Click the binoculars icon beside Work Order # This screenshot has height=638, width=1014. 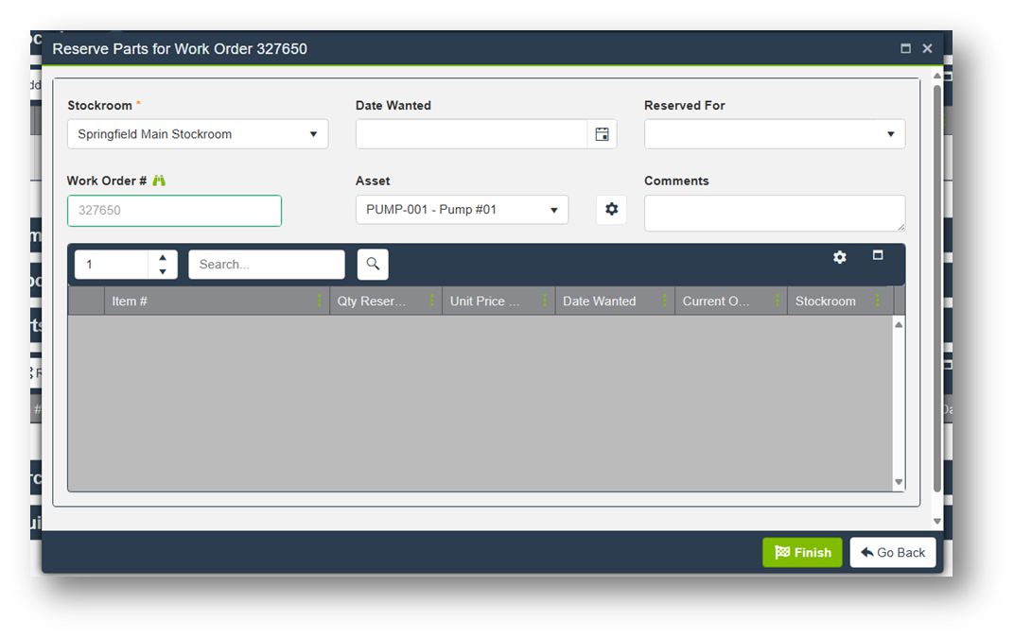pos(159,181)
